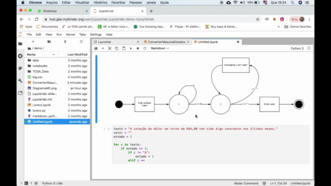Insert a cell below with plus icon

tap(103, 48)
